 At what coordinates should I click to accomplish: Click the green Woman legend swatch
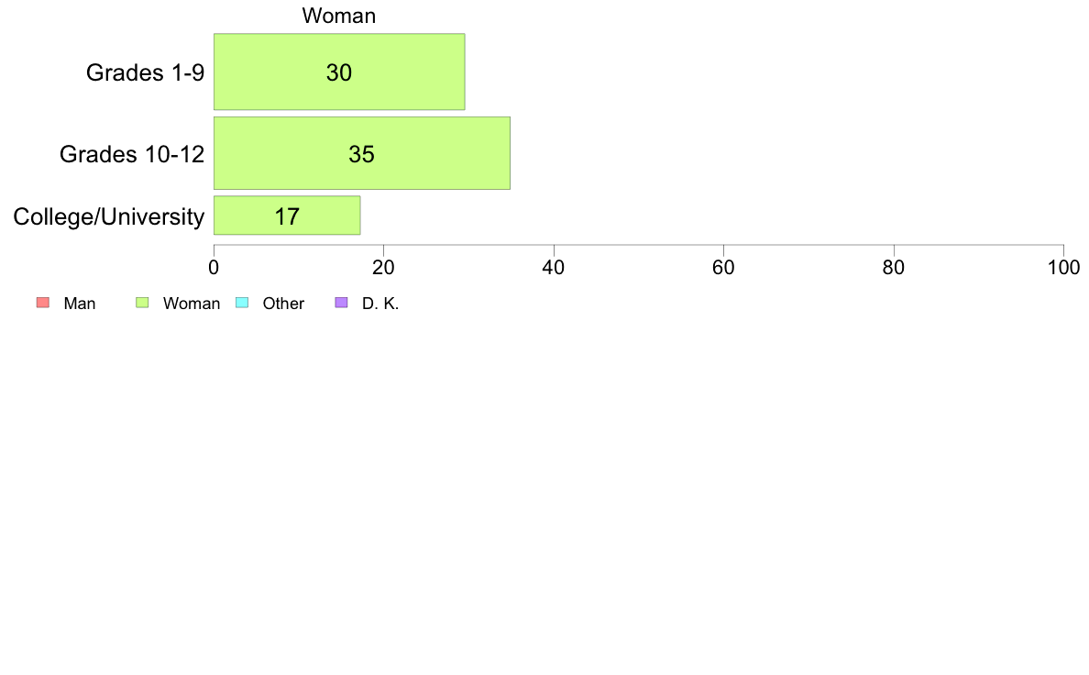pos(142,303)
